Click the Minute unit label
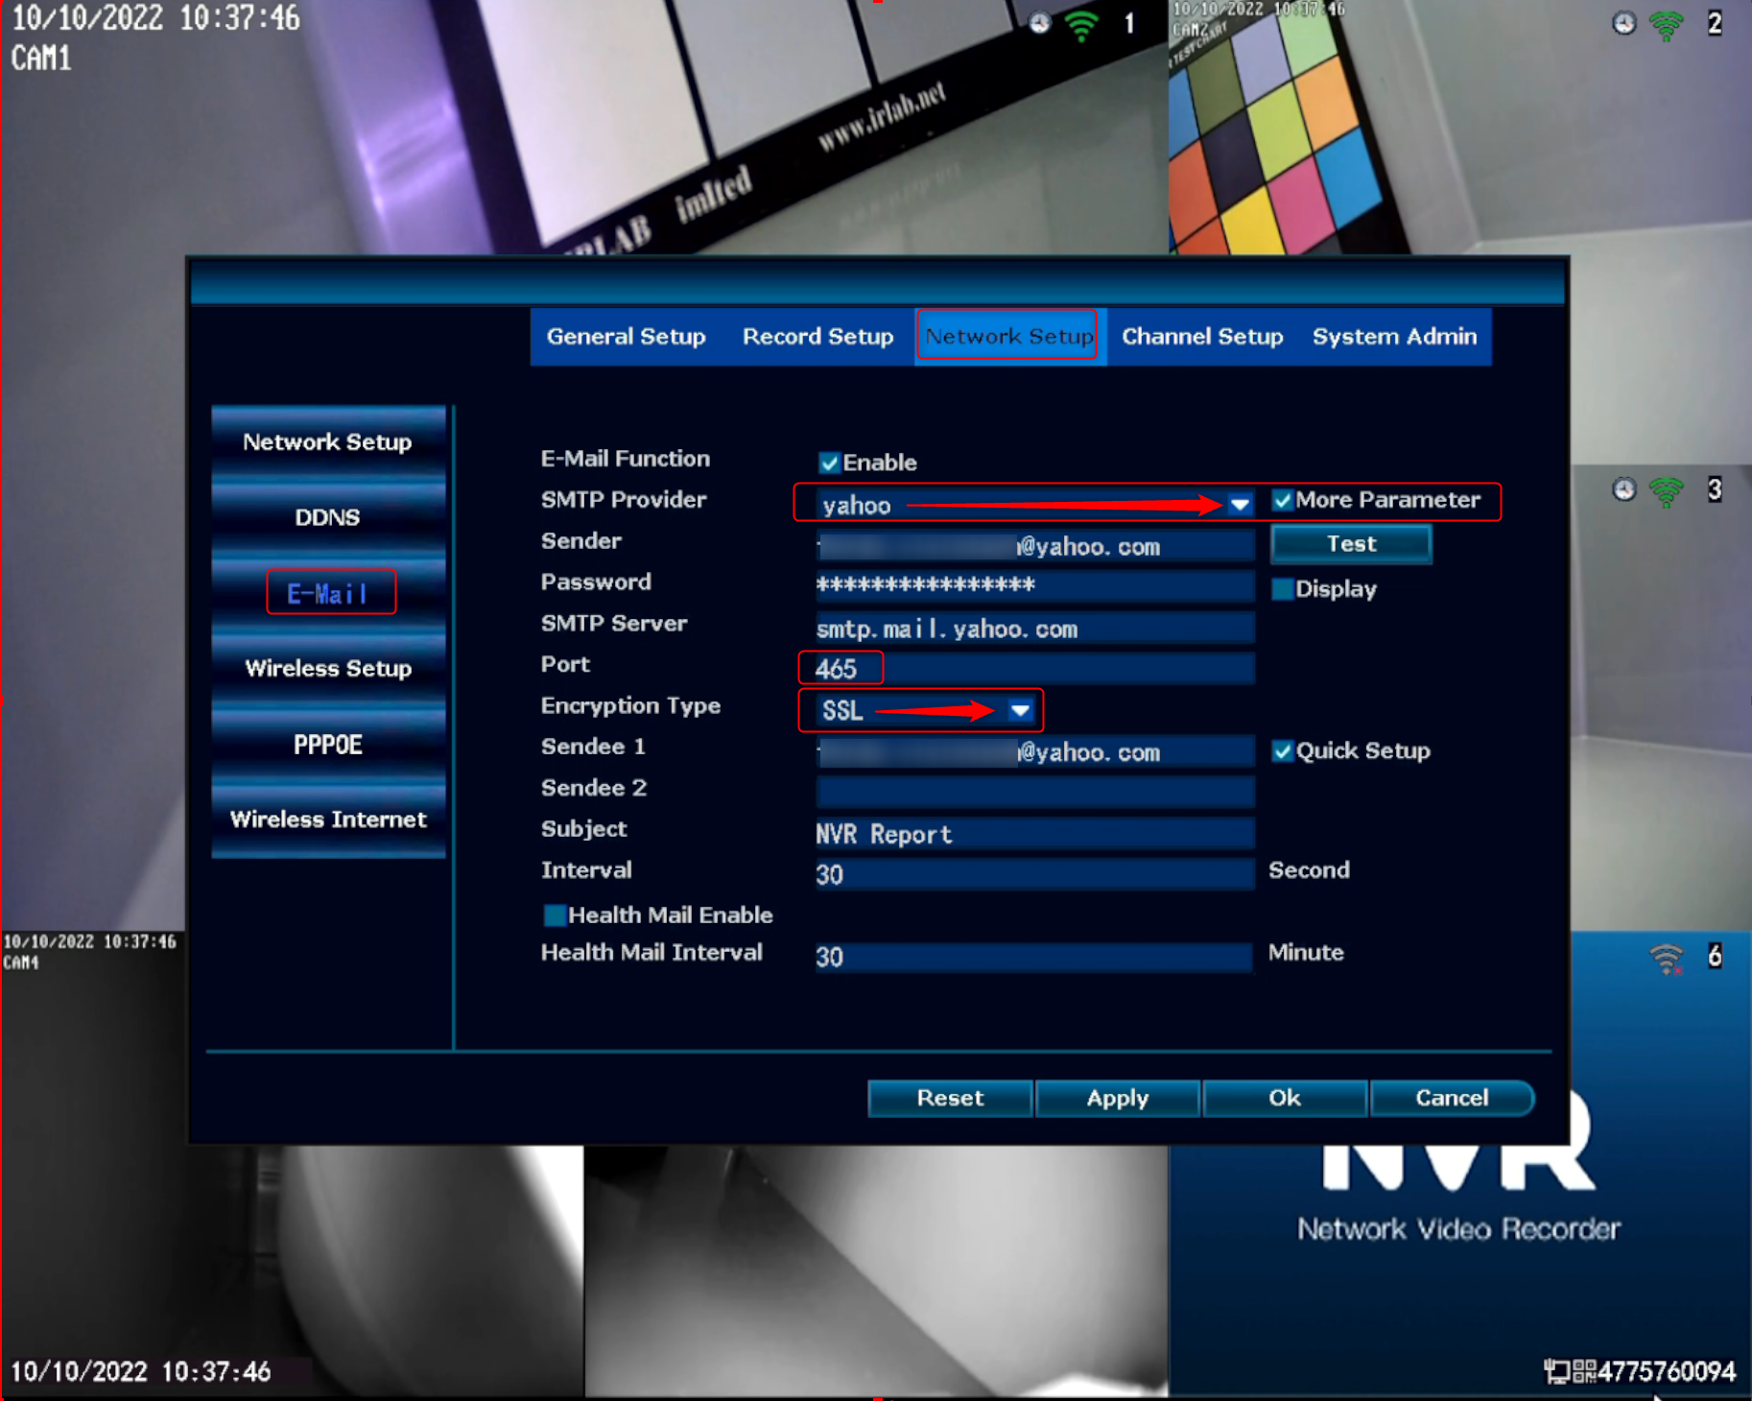Viewport: 1752px width, 1401px height. (1306, 953)
